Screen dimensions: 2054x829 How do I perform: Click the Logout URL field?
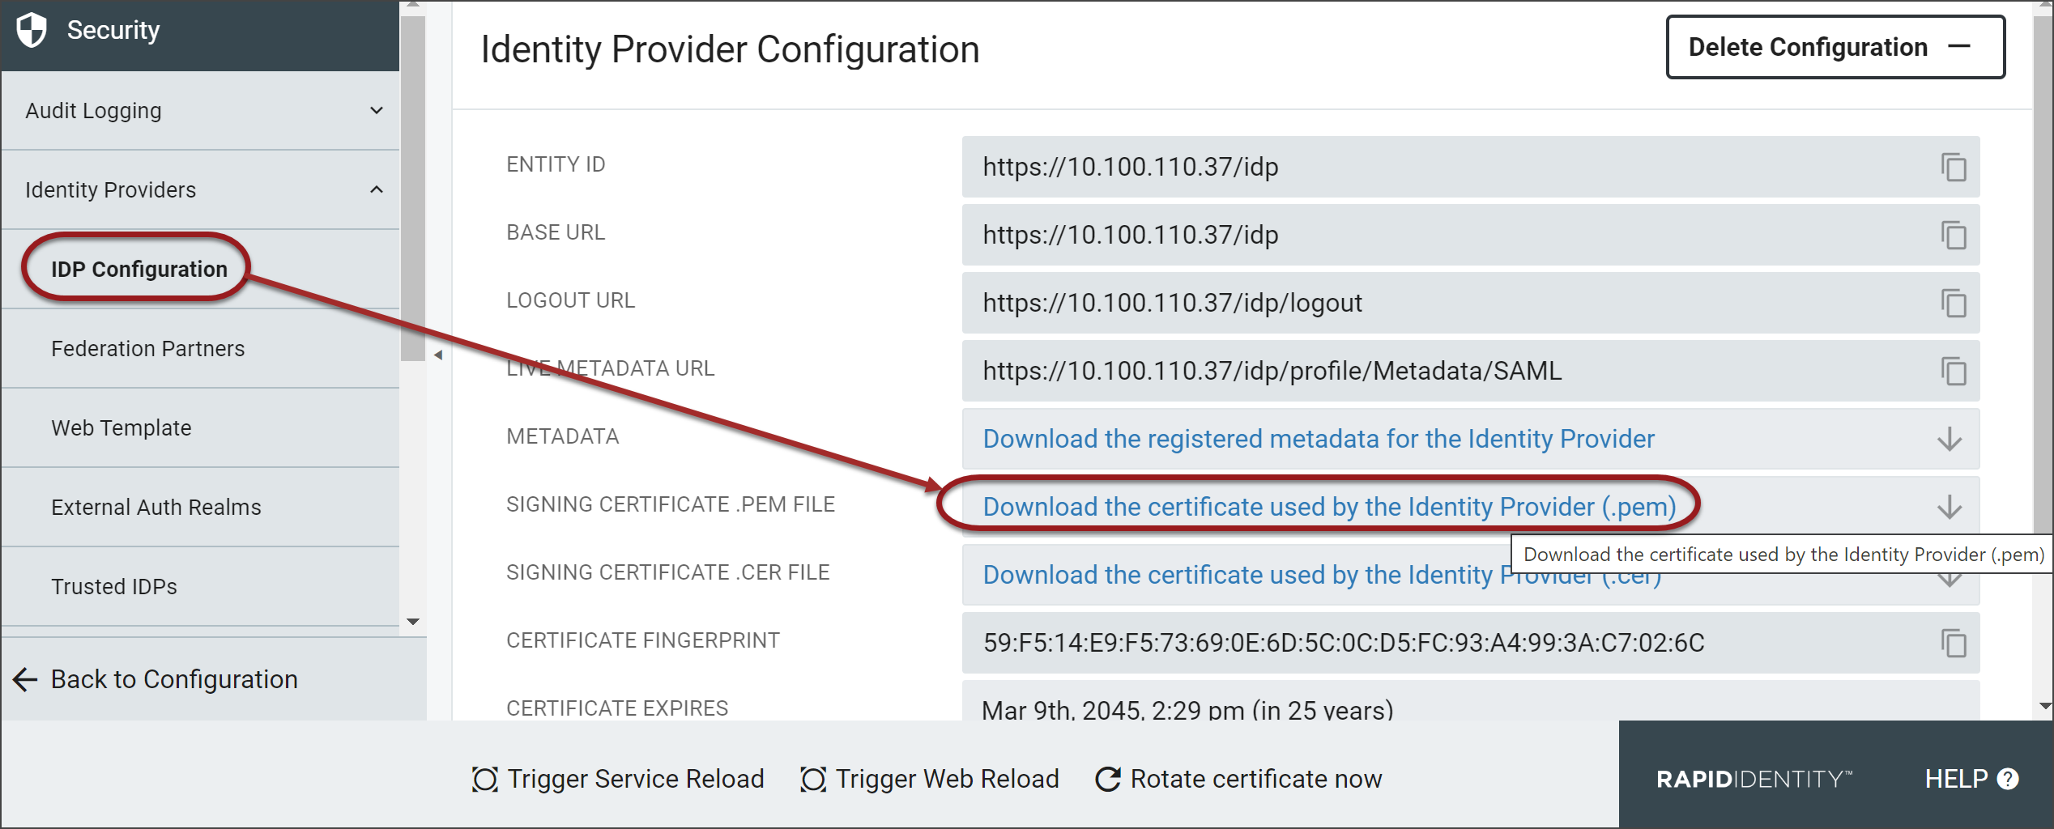(x=1471, y=303)
